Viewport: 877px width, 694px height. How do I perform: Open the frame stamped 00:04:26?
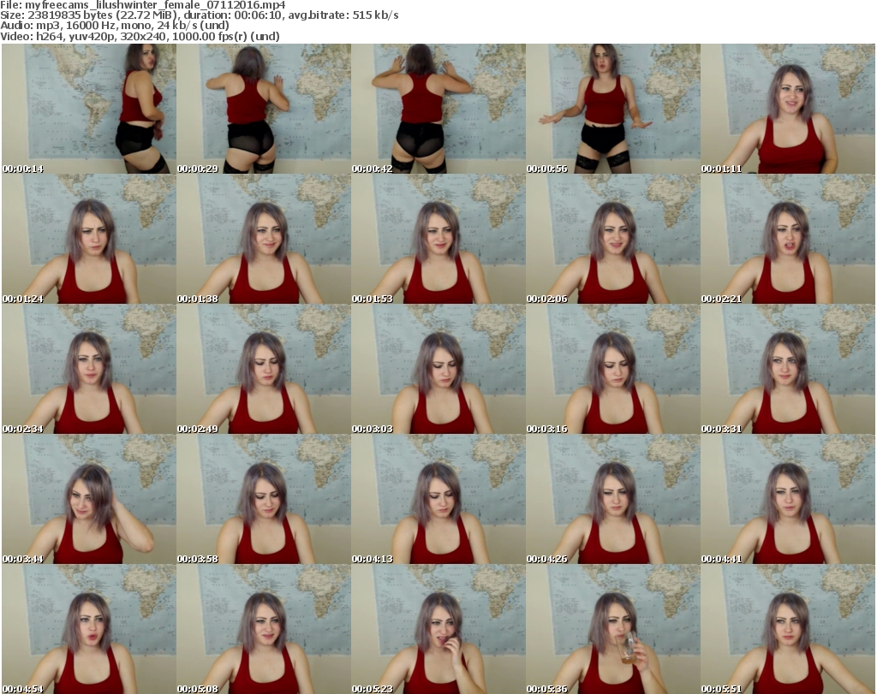[x=613, y=499]
